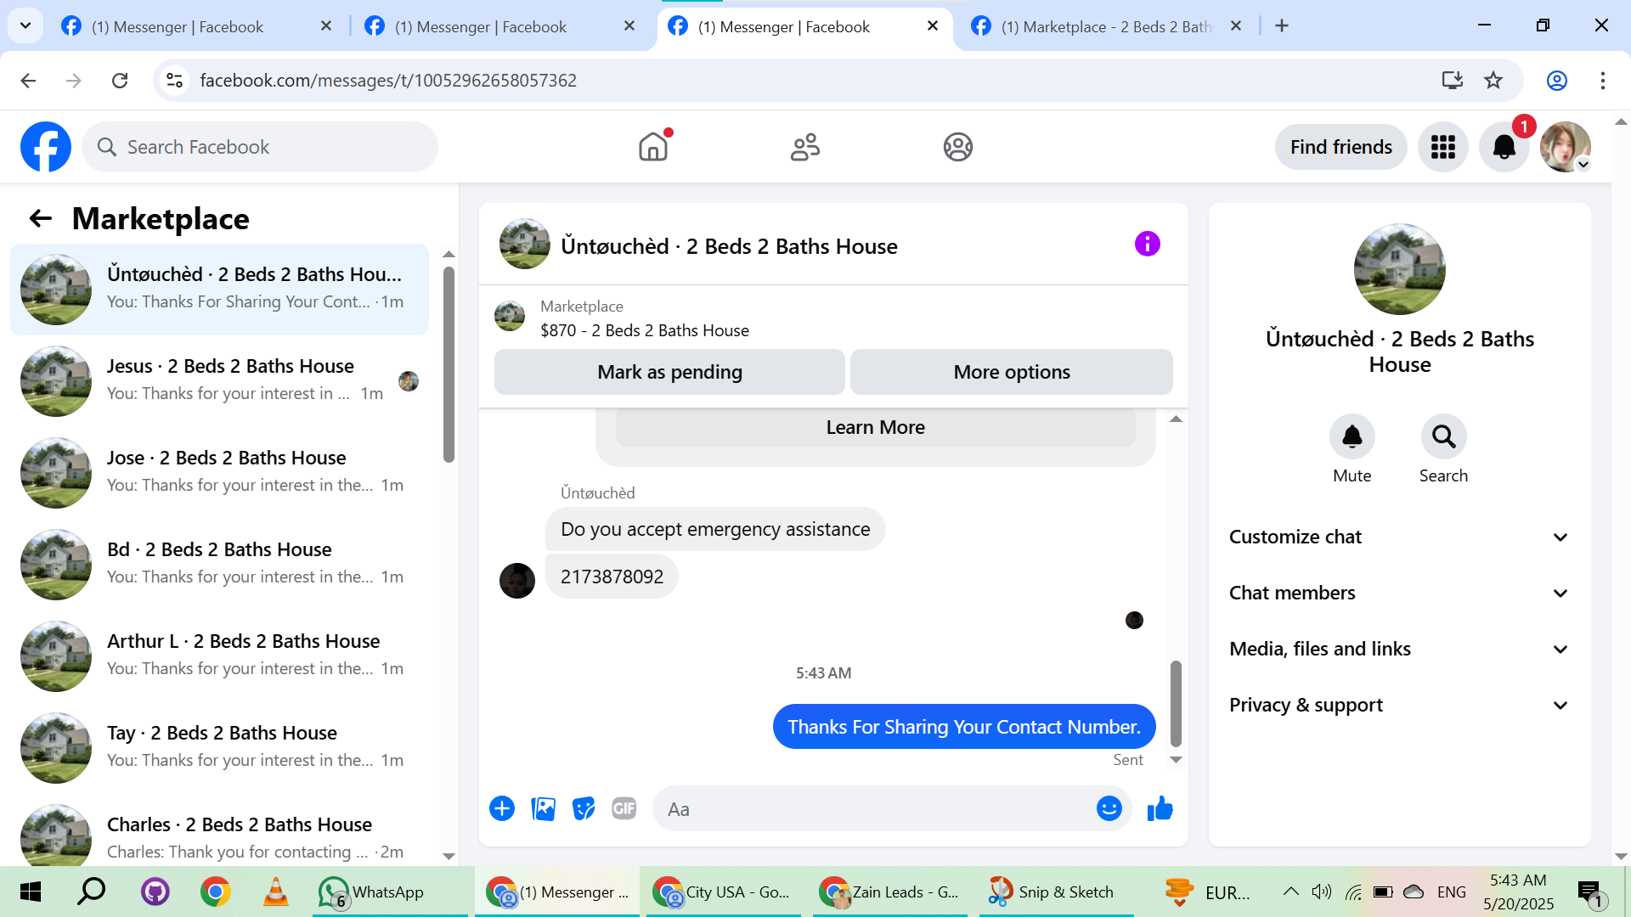The image size is (1631, 917).
Task: Go back from Marketplace chats list
Action: pyautogui.click(x=41, y=219)
